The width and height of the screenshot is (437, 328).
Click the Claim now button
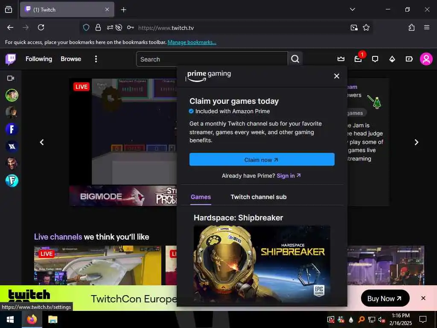[262, 160]
